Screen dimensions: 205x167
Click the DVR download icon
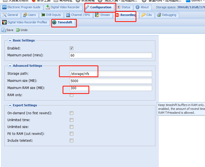tap(48, 7)
